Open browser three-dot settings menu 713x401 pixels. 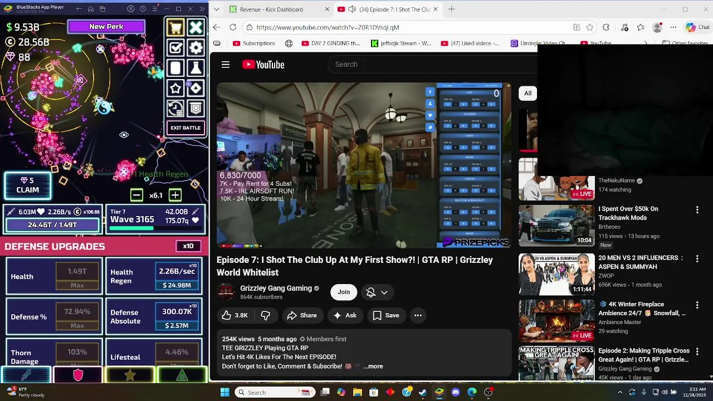pos(673,27)
